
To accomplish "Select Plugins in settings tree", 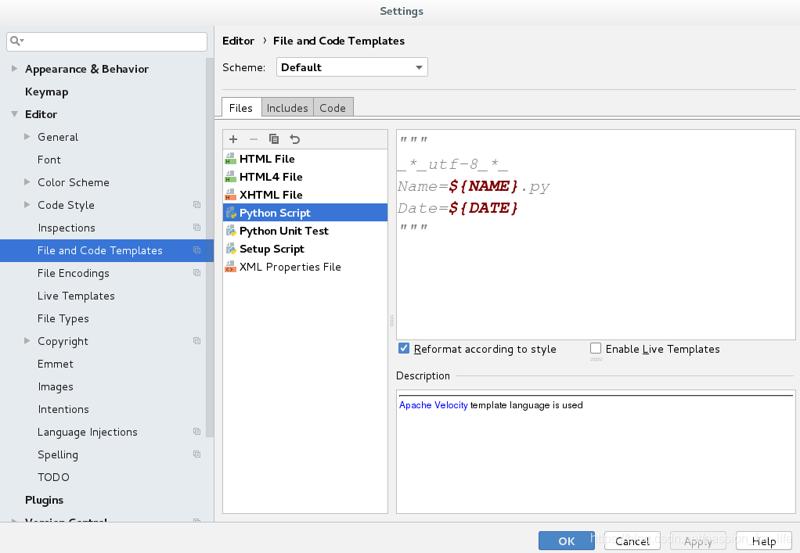I will click(44, 500).
